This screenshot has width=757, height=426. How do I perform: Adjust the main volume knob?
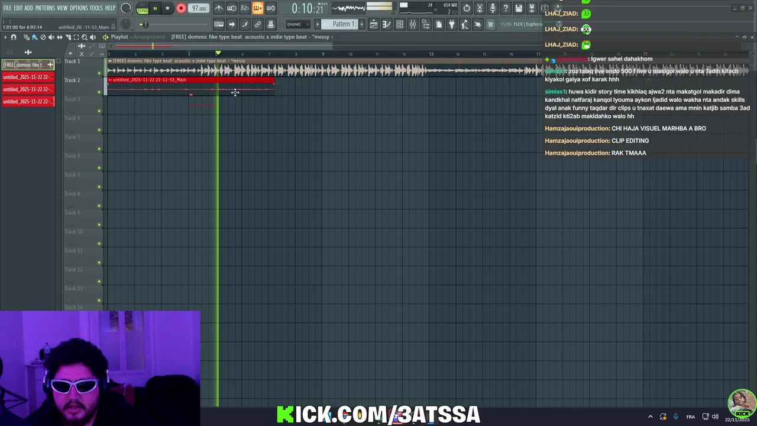pos(126,8)
